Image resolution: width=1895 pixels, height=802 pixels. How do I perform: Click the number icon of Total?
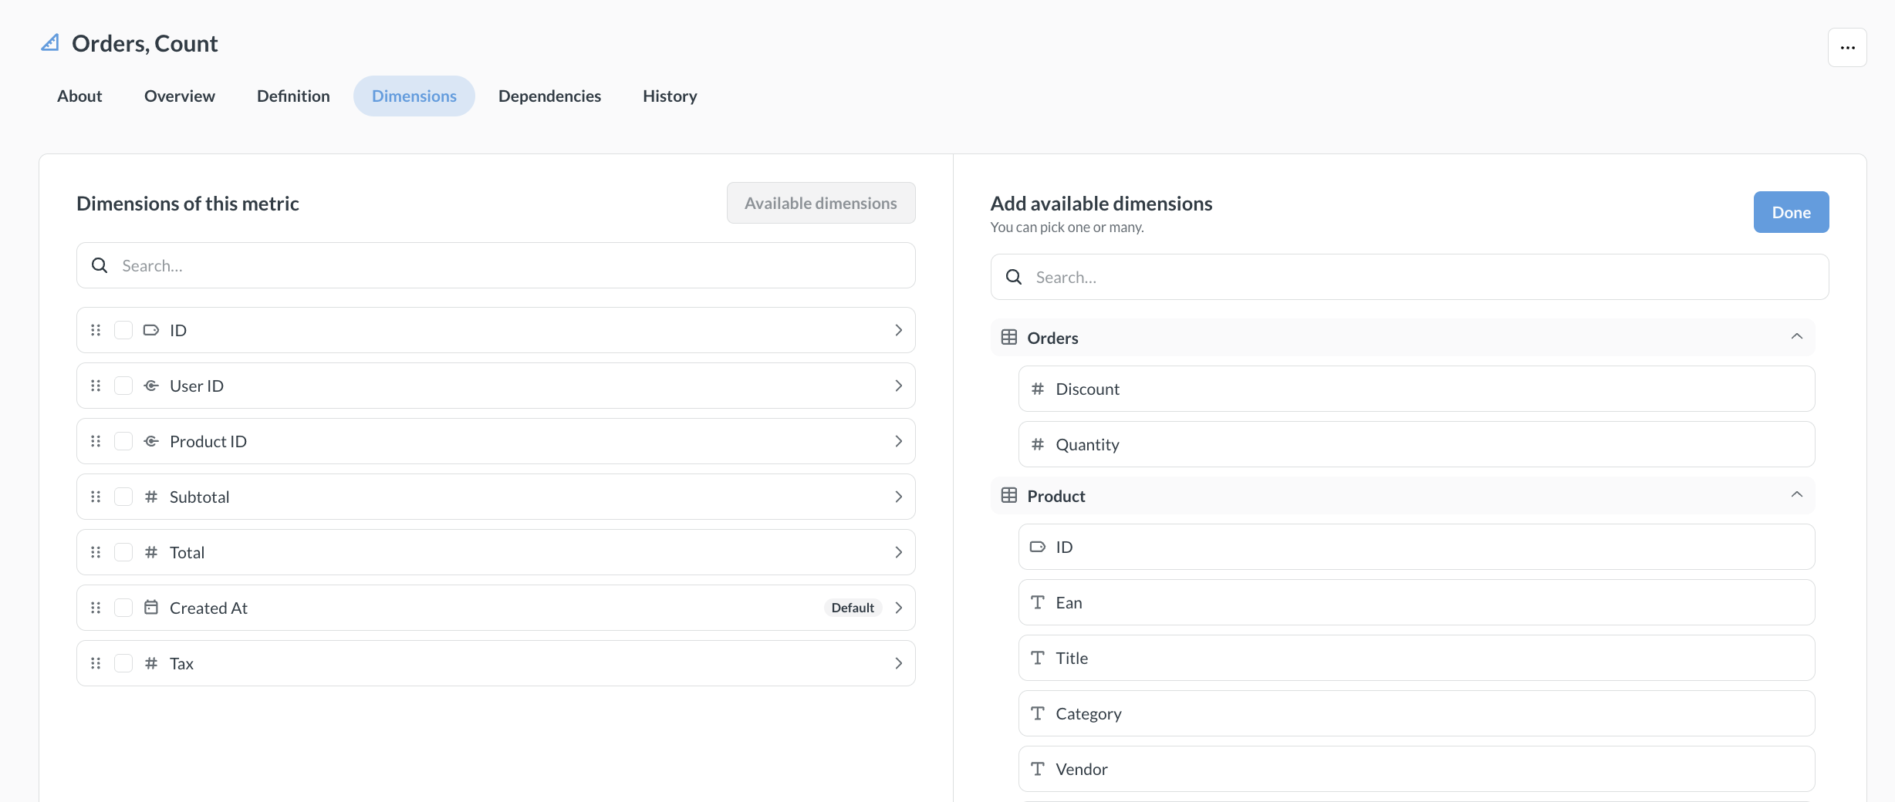151,552
